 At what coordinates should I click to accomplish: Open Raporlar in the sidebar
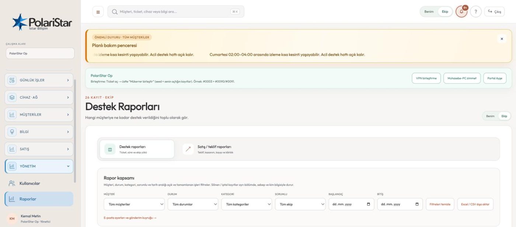tap(39, 199)
